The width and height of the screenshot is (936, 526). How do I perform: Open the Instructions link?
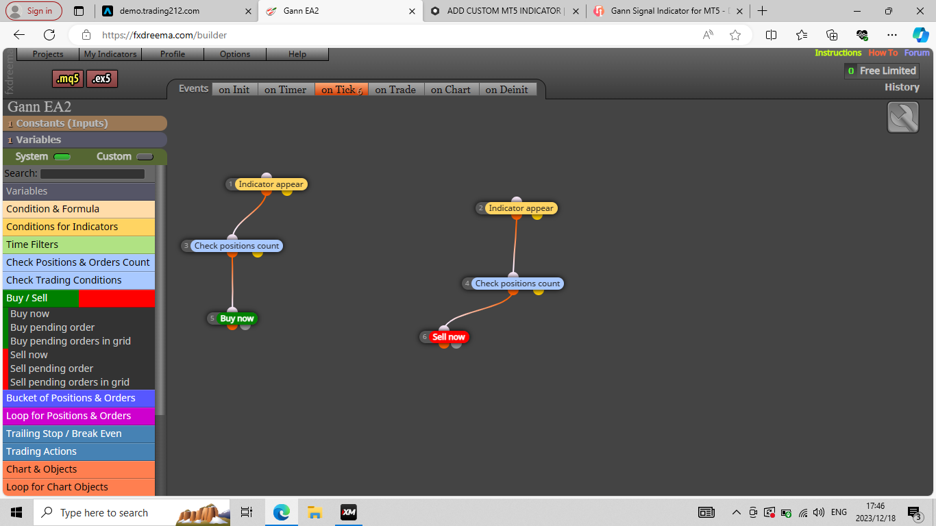838,53
